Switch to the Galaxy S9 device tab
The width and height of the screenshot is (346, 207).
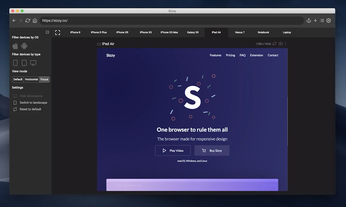pyautogui.click(x=193, y=32)
